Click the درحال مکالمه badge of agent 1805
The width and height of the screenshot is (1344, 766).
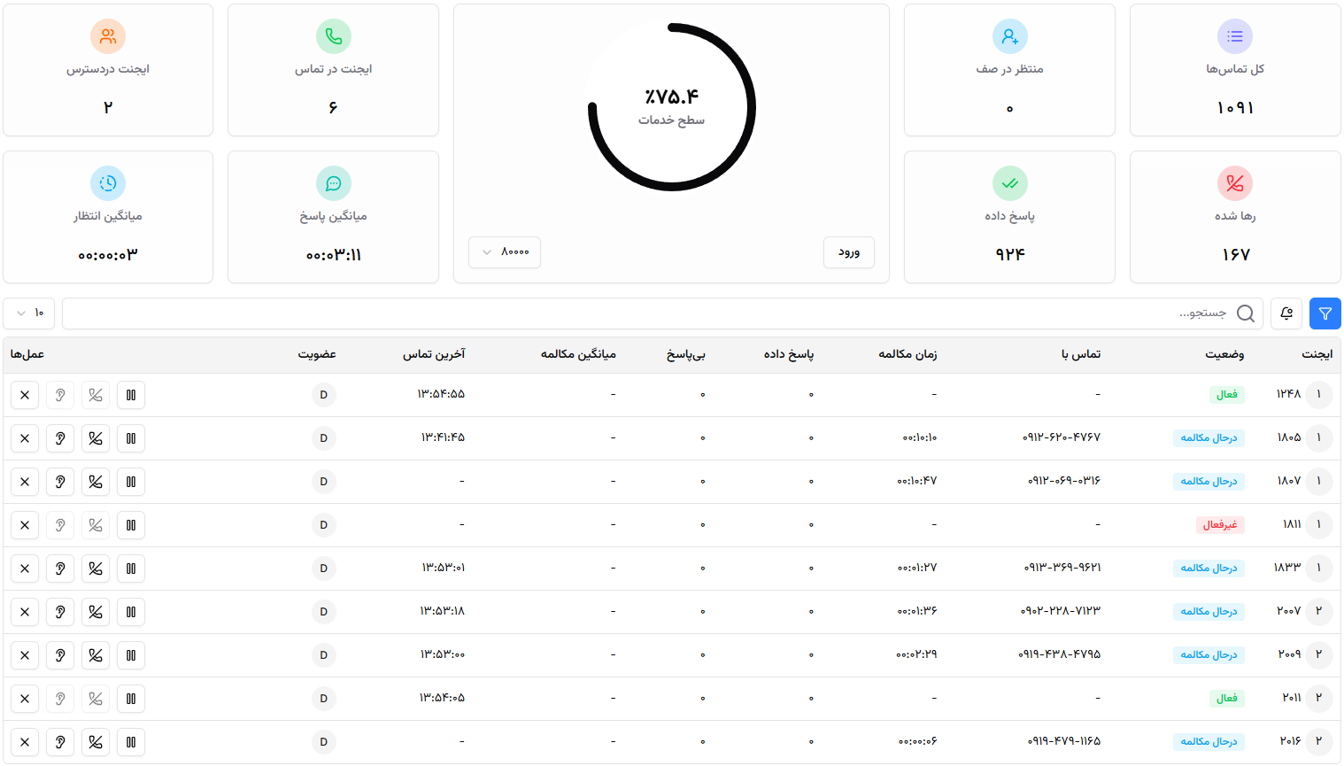pyautogui.click(x=1209, y=438)
